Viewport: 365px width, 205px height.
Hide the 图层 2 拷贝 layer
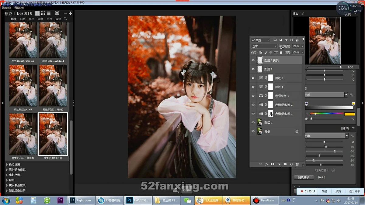(x=253, y=60)
